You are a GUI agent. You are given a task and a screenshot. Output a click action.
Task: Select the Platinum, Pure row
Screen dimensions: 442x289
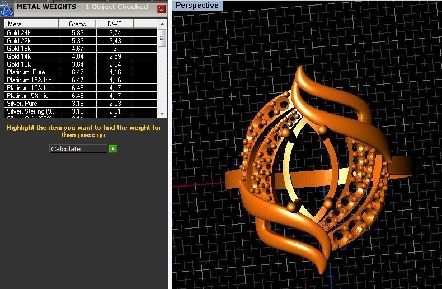click(81, 72)
